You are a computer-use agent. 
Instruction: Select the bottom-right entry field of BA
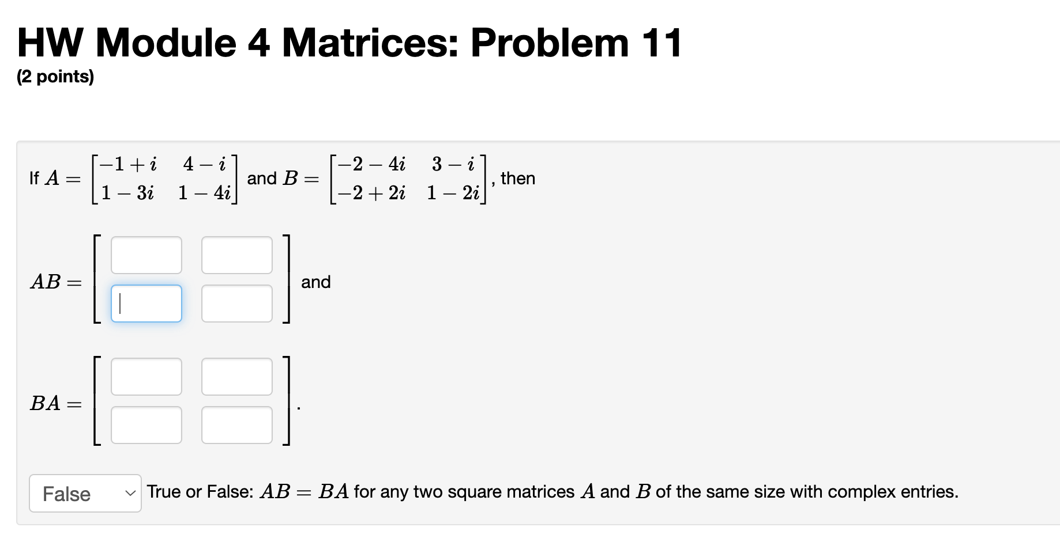[236, 424]
